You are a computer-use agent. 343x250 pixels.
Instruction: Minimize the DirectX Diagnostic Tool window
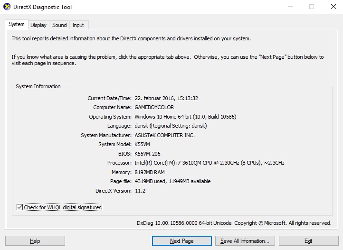[290, 7]
